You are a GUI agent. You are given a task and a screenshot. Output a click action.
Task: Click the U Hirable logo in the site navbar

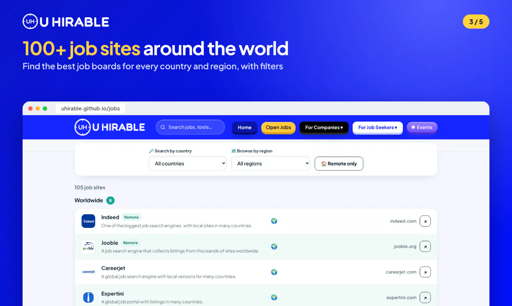tap(110, 127)
